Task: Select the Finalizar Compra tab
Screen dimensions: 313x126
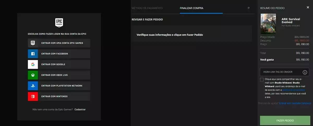Action: tap(191, 8)
